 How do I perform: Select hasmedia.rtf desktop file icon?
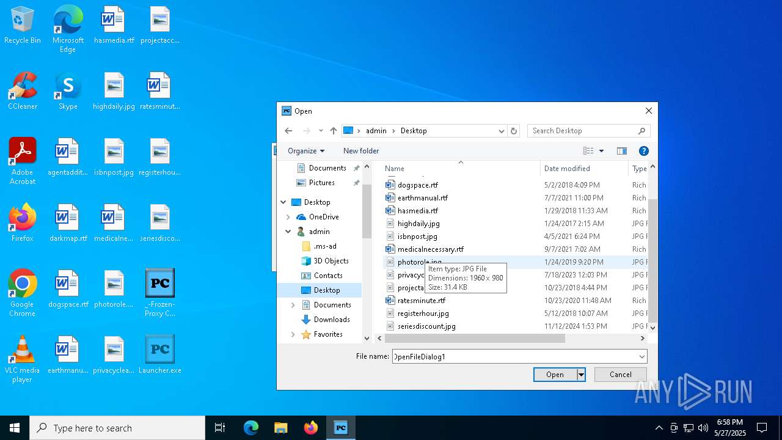[x=114, y=25]
